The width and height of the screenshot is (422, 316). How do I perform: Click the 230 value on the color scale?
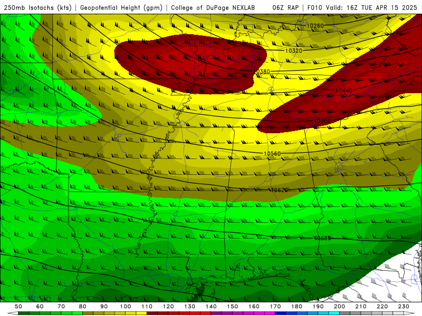click(x=404, y=307)
